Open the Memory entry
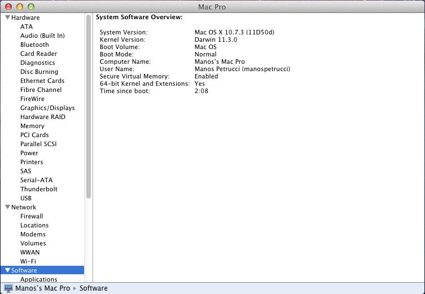 pyautogui.click(x=32, y=126)
